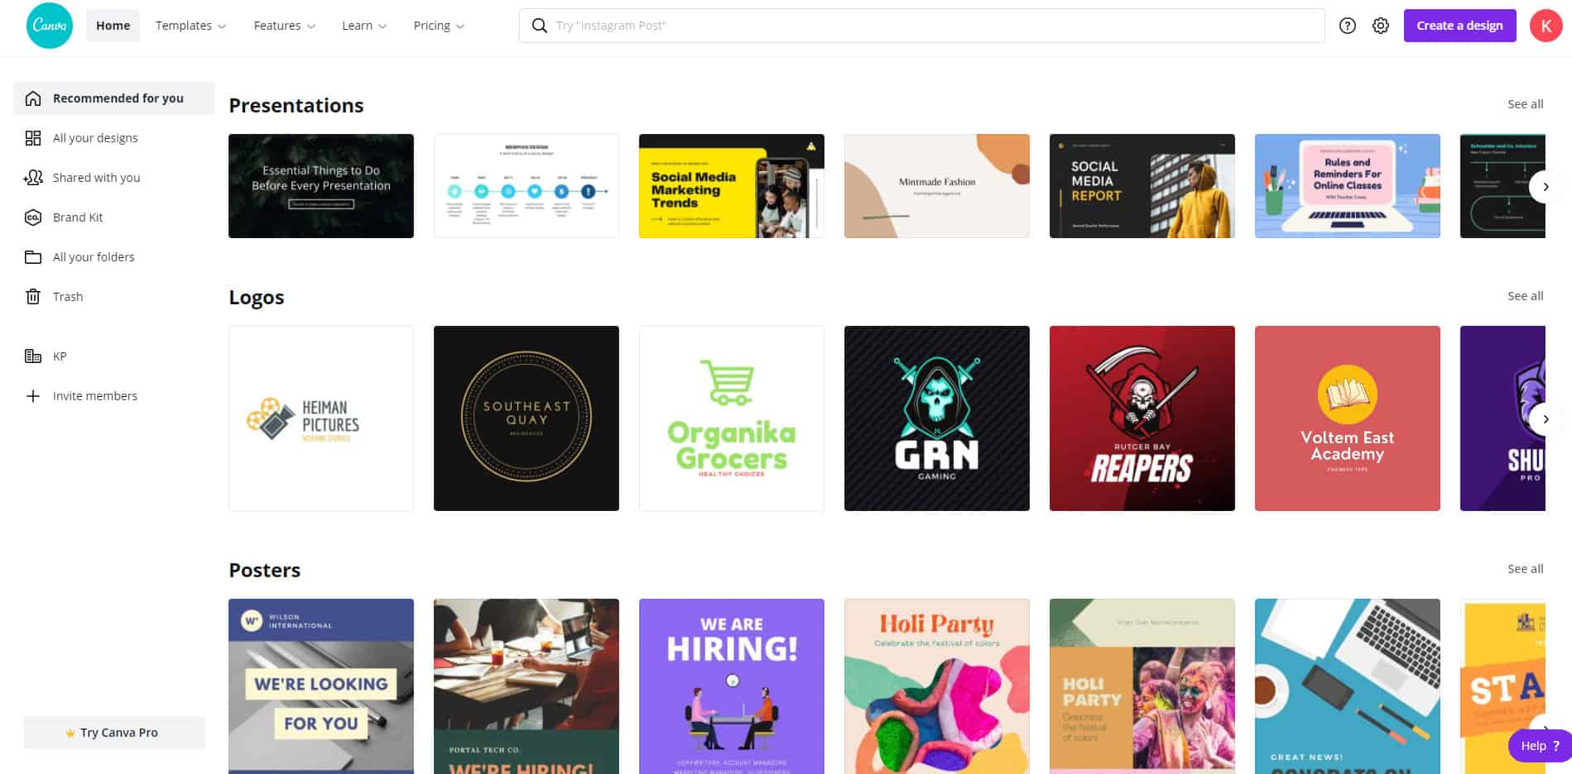Go to the Home tab
The image size is (1572, 774).
[113, 26]
